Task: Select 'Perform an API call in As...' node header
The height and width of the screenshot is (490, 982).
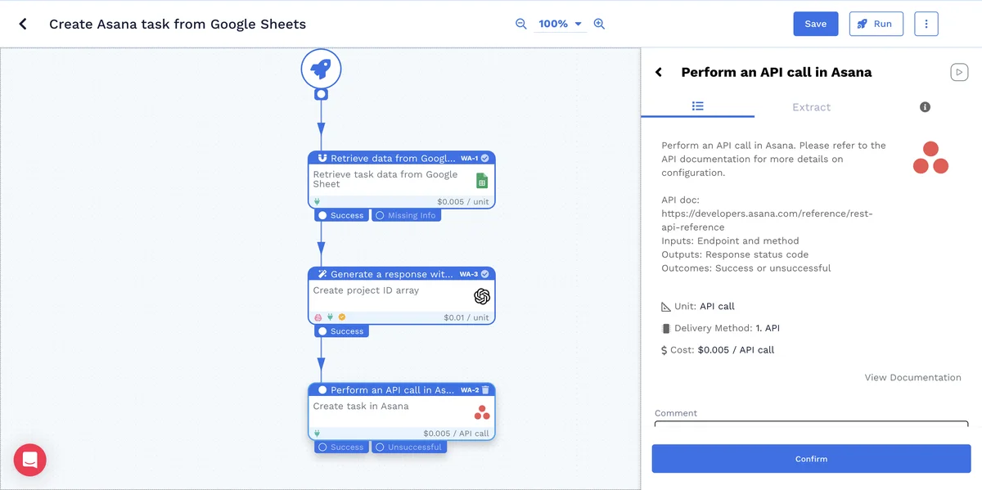Action: pos(392,390)
